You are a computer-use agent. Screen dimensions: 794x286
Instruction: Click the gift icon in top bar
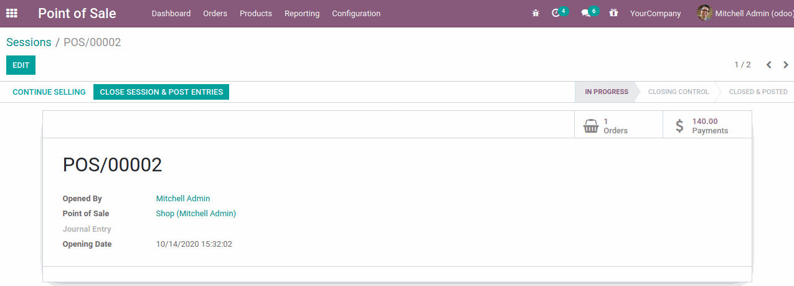[x=613, y=13]
